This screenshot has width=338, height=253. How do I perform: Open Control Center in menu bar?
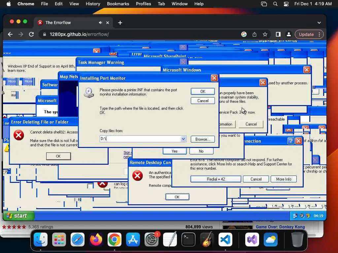[286, 4]
